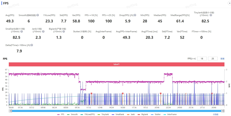Click the right handle of the time range slider
Screen dimensions: 231x116
223,111
